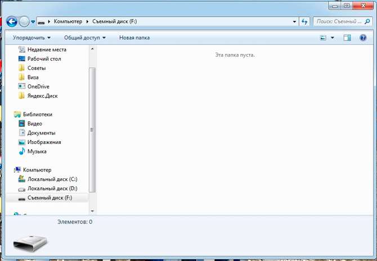Click the Музыка note icon
377x261 pixels.
click(x=22, y=151)
